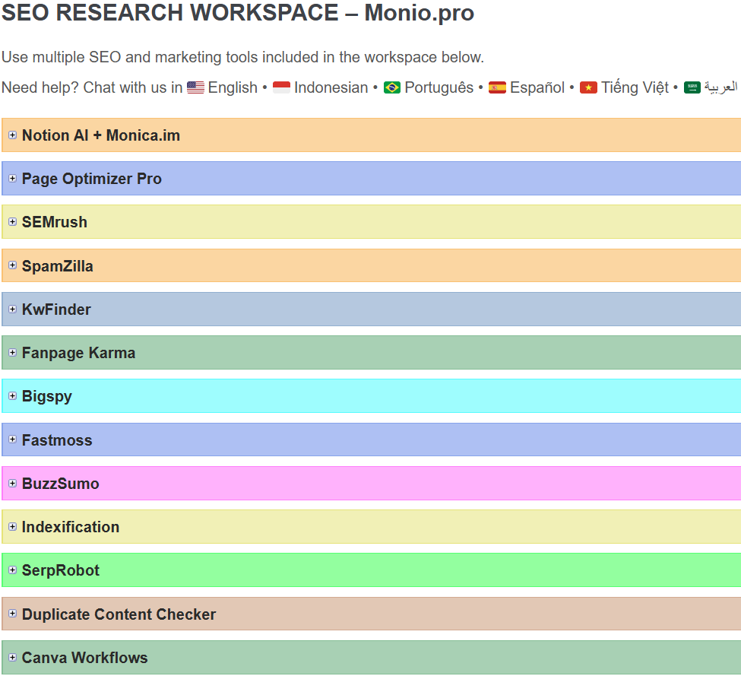
Task: Click the KwFinder title text
Action: point(56,309)
